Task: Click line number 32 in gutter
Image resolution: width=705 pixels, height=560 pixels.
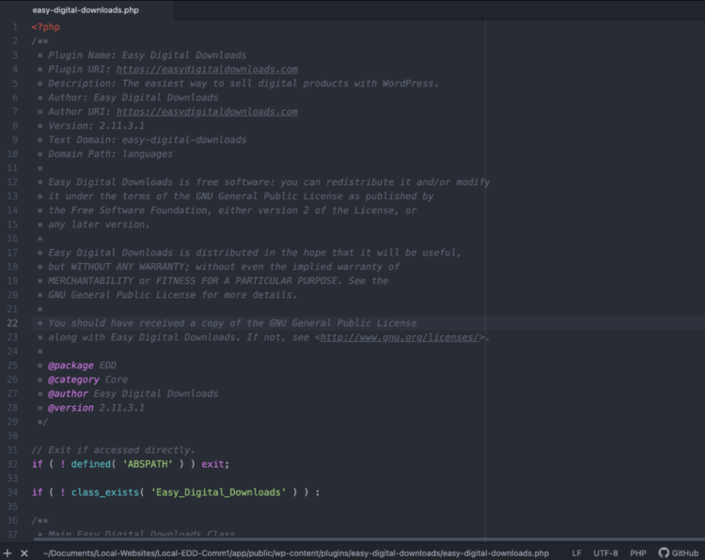Action: click(x=13, y=464)
